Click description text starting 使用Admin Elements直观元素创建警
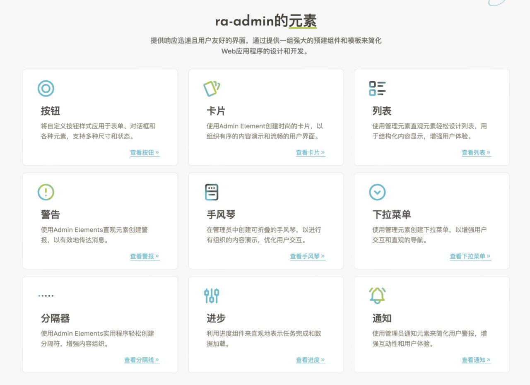Viewport: 530px width, 385px height. point(94,235)
